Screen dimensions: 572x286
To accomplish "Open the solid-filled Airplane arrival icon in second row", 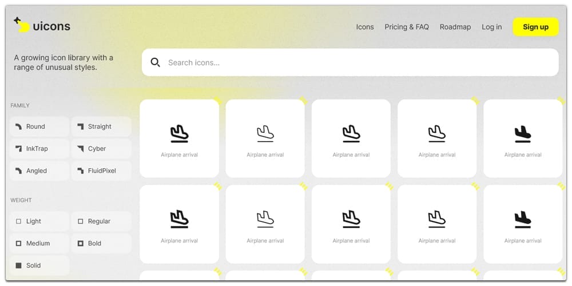I will tap(523, 224).
